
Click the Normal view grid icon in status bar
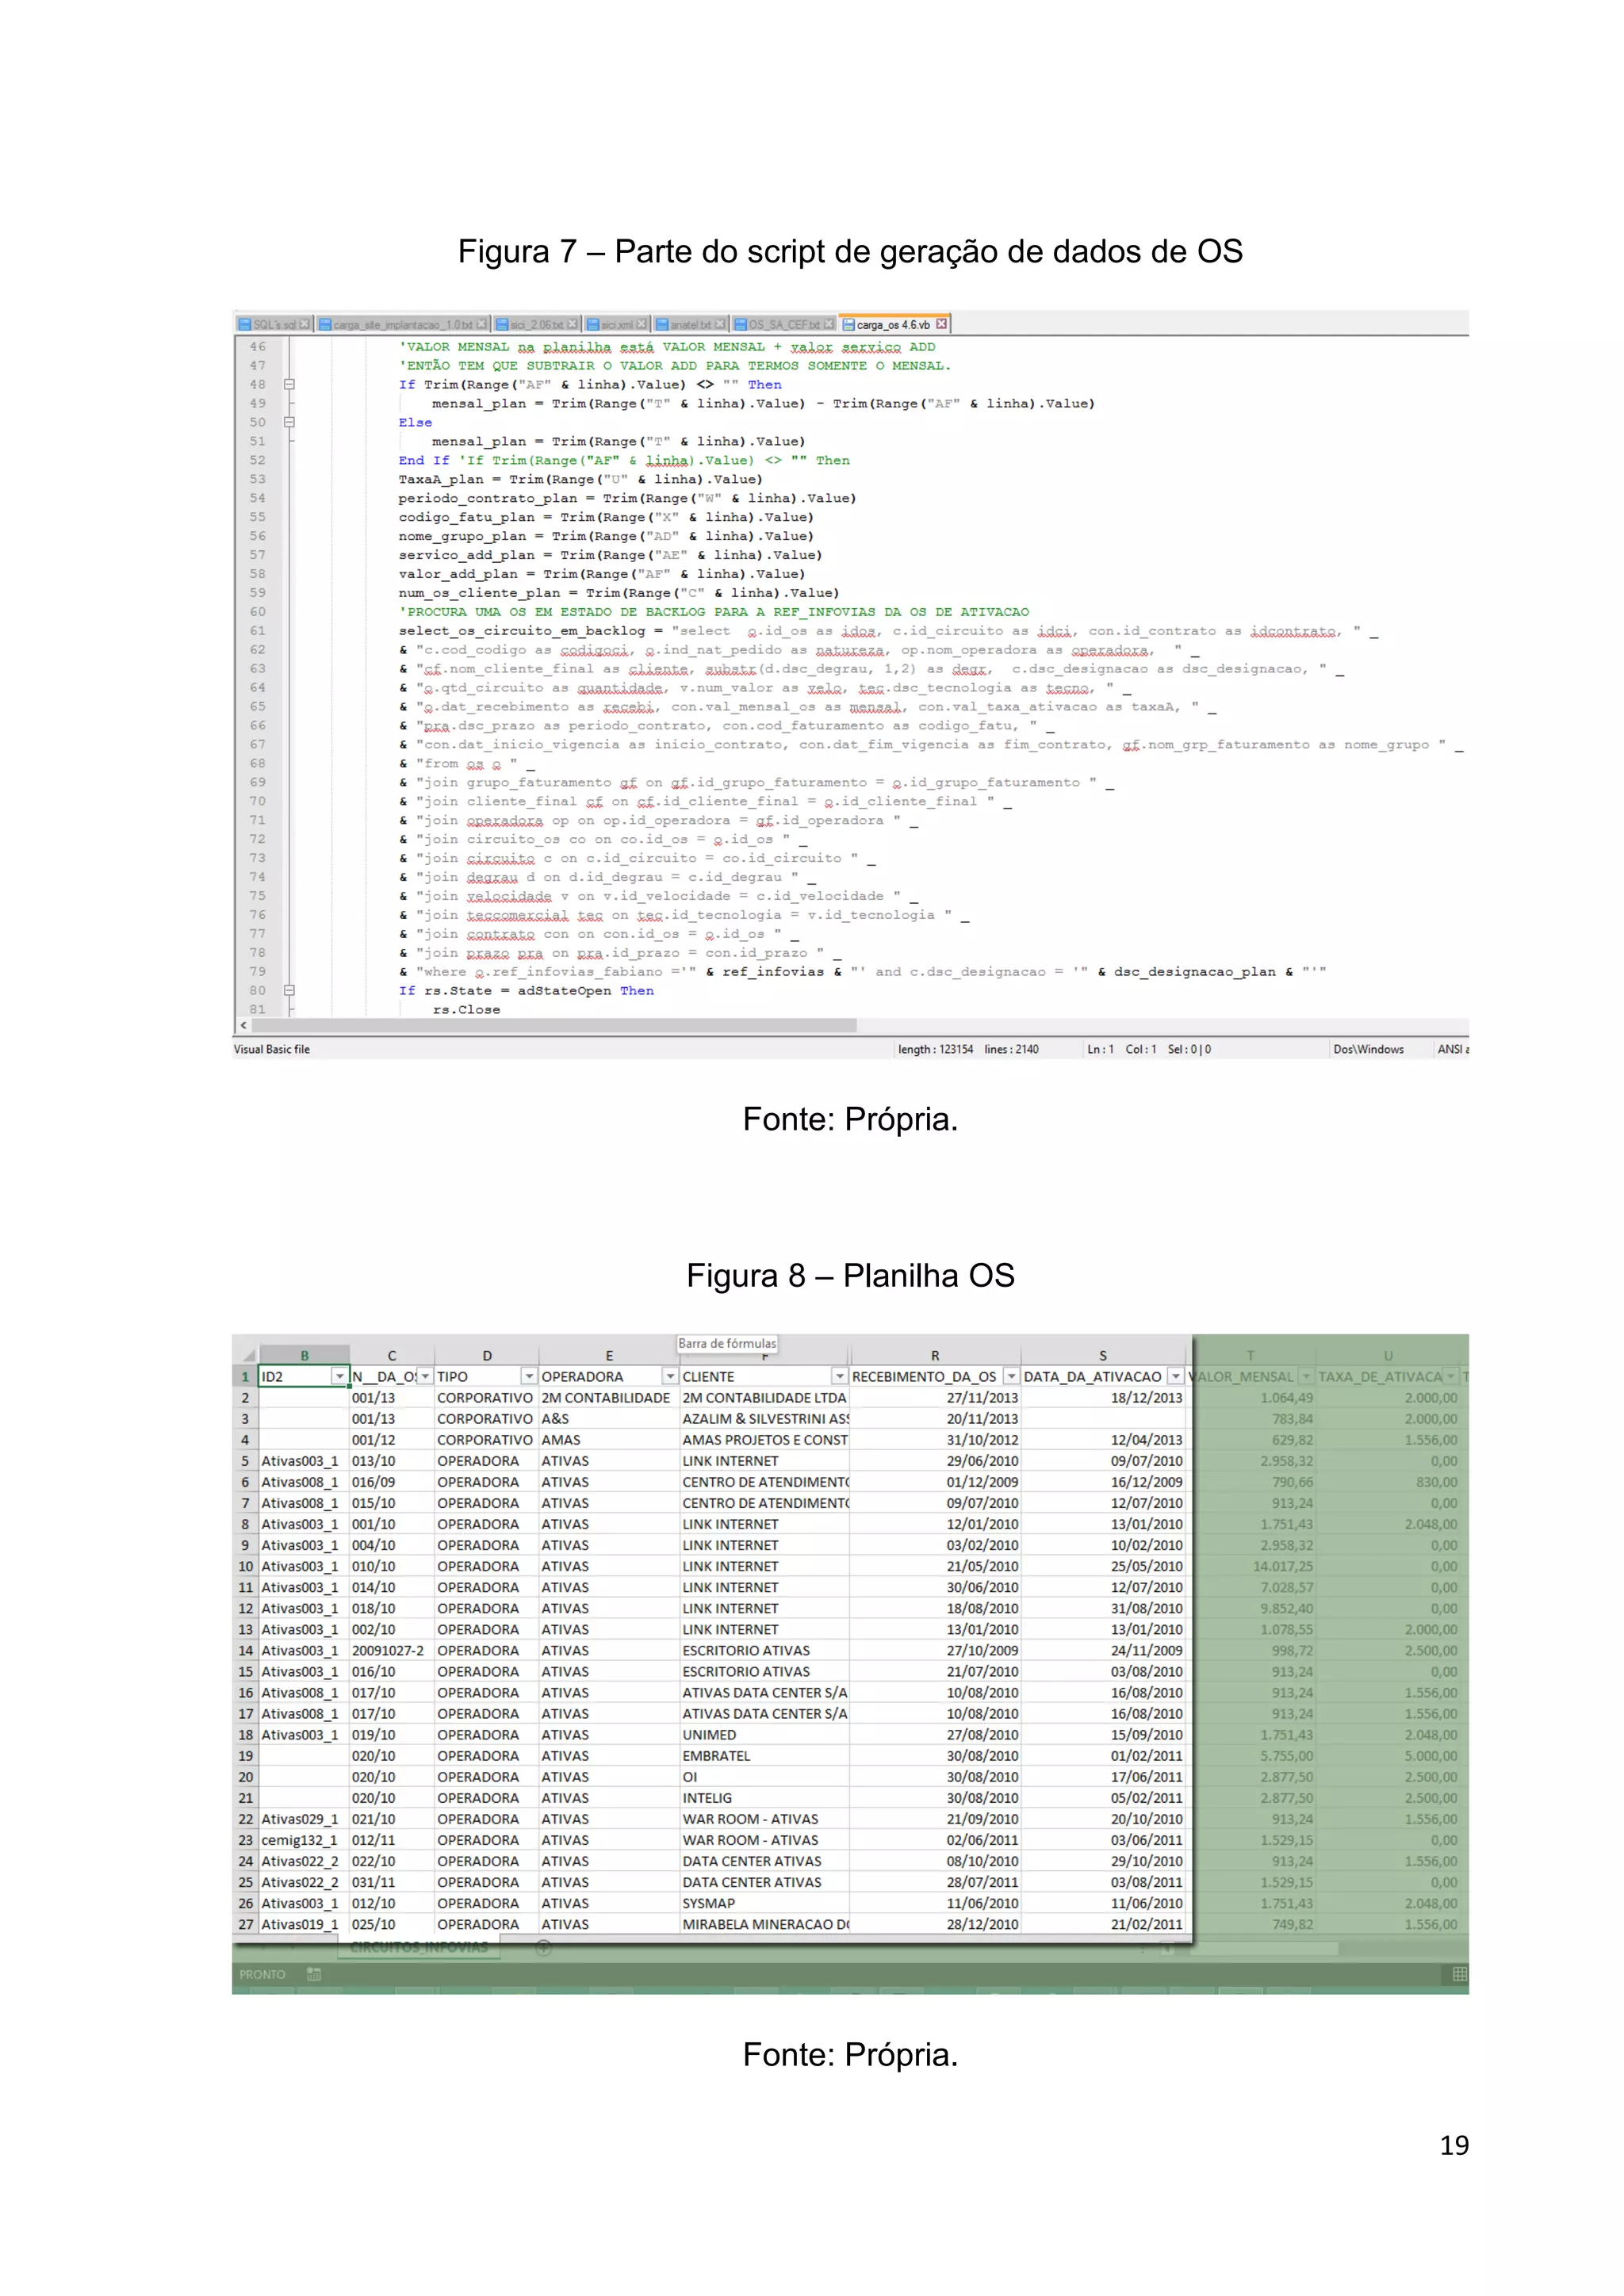coord(1459,1974)
